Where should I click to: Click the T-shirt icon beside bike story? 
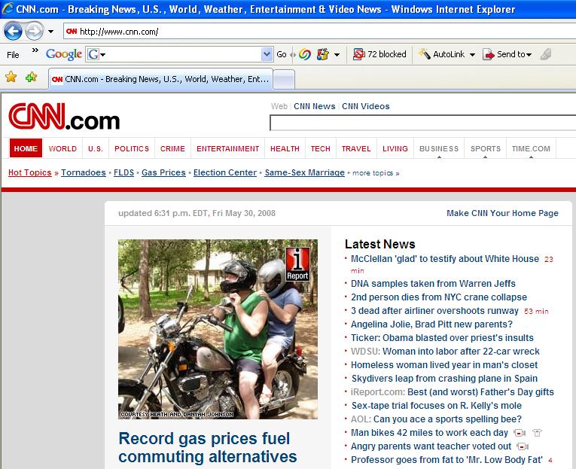tap(537, 433)
